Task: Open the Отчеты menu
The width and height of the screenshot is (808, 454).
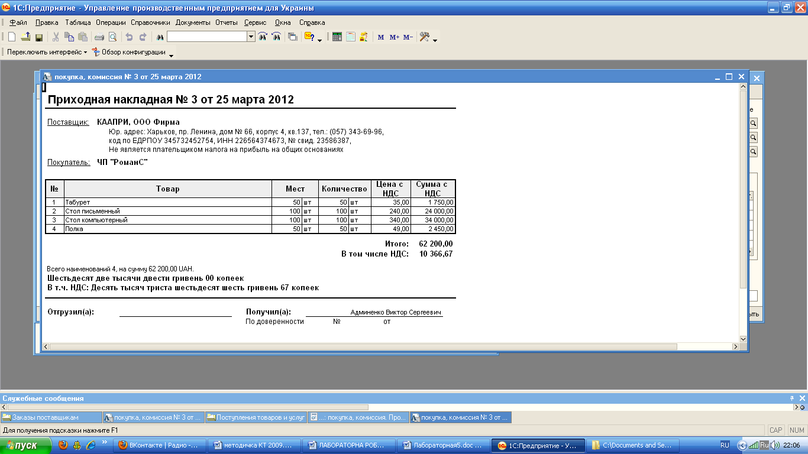Action: click(227, 22)
